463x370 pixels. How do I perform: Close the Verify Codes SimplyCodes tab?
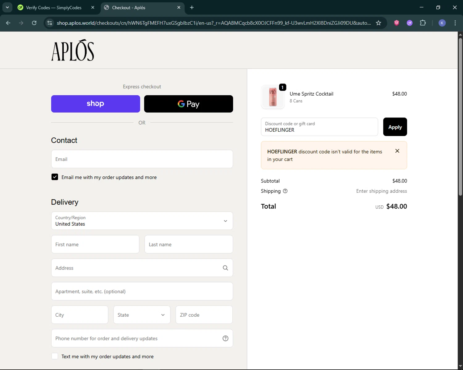click(x=93, y=7)
